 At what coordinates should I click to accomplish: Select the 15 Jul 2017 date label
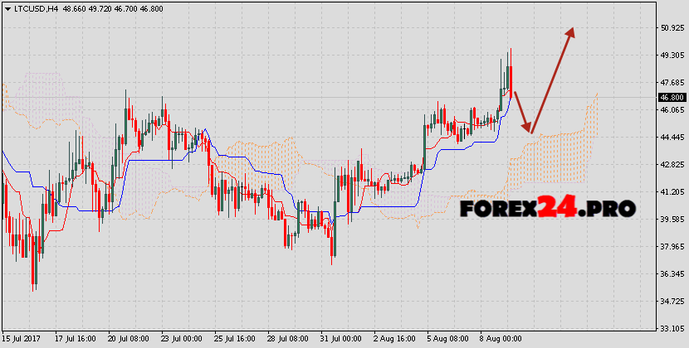23,339
